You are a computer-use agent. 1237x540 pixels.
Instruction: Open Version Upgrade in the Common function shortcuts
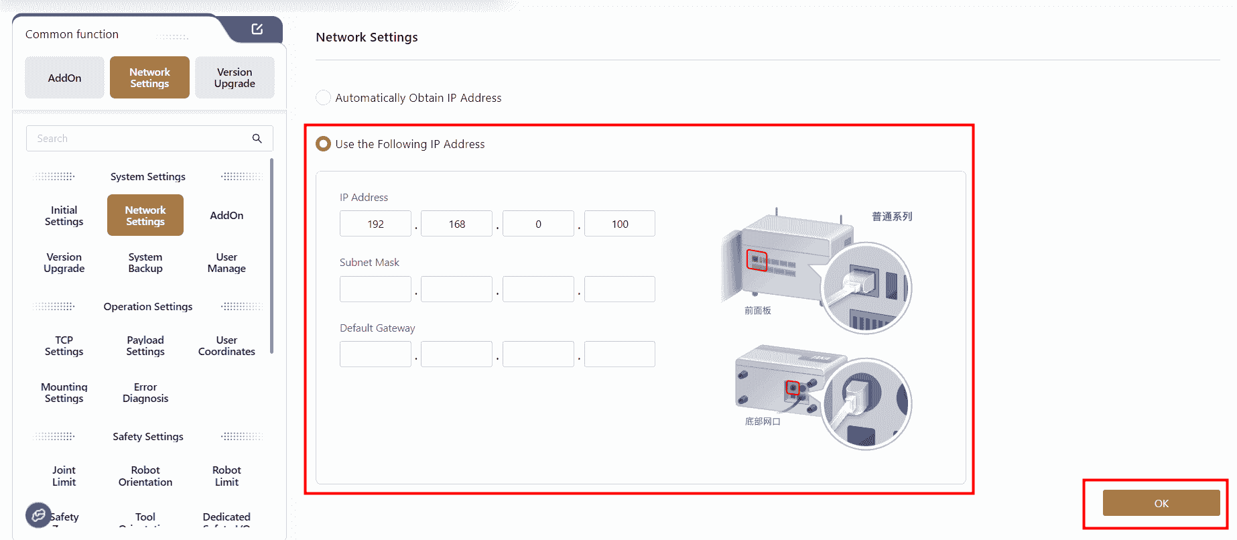(235, 78)
